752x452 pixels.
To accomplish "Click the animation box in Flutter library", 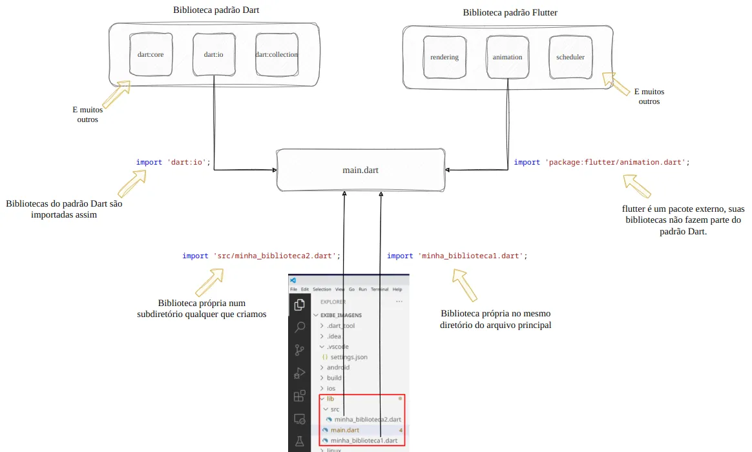I will [507, 57].
